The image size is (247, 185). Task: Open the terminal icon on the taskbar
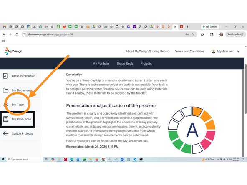[x=141, y=159]
